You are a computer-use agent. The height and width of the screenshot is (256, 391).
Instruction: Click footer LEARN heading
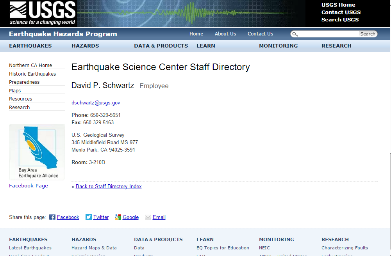click(205, 240)
